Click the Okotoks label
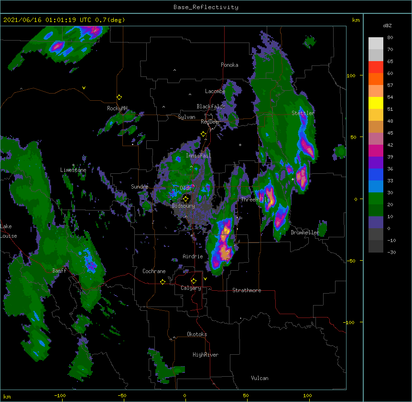 (x=197, y=334)
